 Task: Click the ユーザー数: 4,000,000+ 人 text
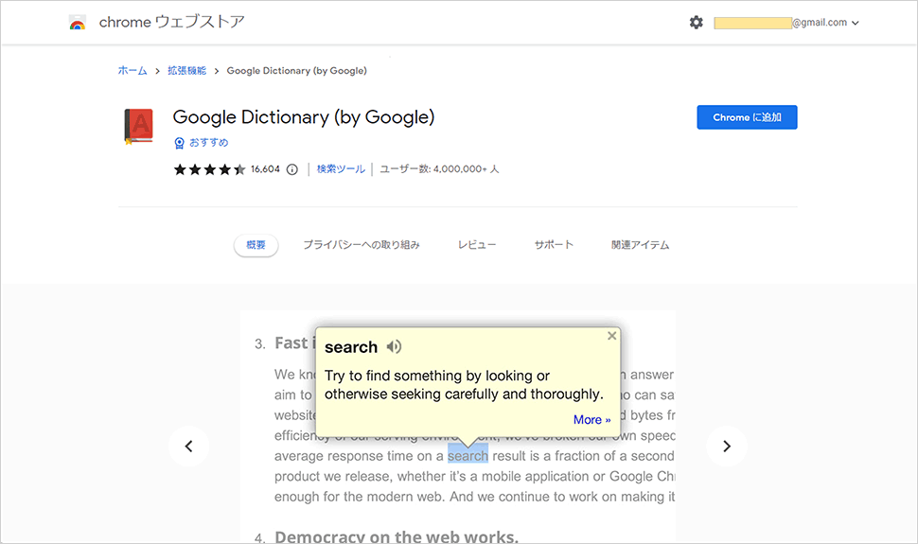439,169
